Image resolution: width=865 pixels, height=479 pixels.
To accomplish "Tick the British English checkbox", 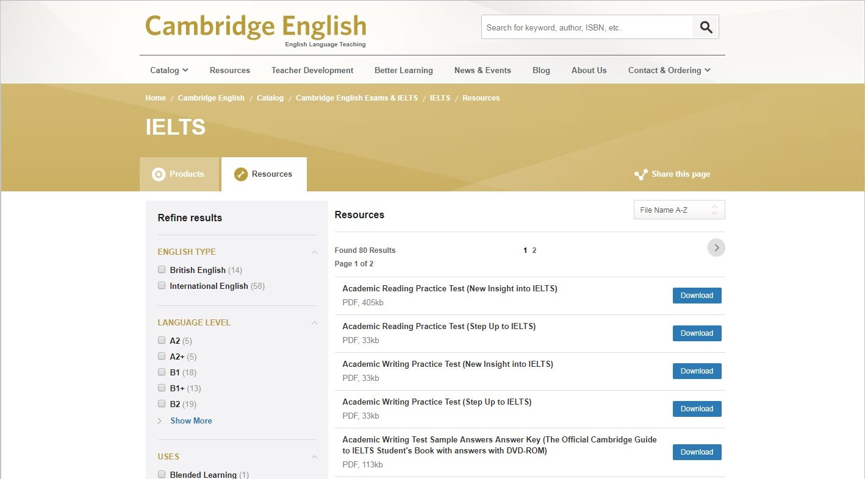I will tap(162, 269).
